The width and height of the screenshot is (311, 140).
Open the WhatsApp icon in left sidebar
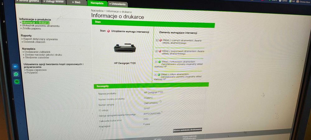point(16,74)
